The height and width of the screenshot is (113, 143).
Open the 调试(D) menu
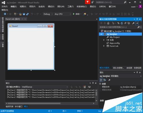coord(51,7)
